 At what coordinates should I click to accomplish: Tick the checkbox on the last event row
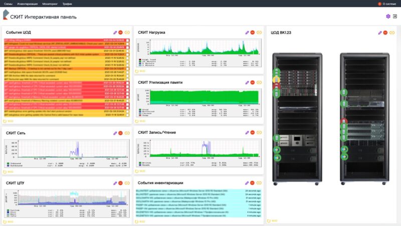[128, 115]
